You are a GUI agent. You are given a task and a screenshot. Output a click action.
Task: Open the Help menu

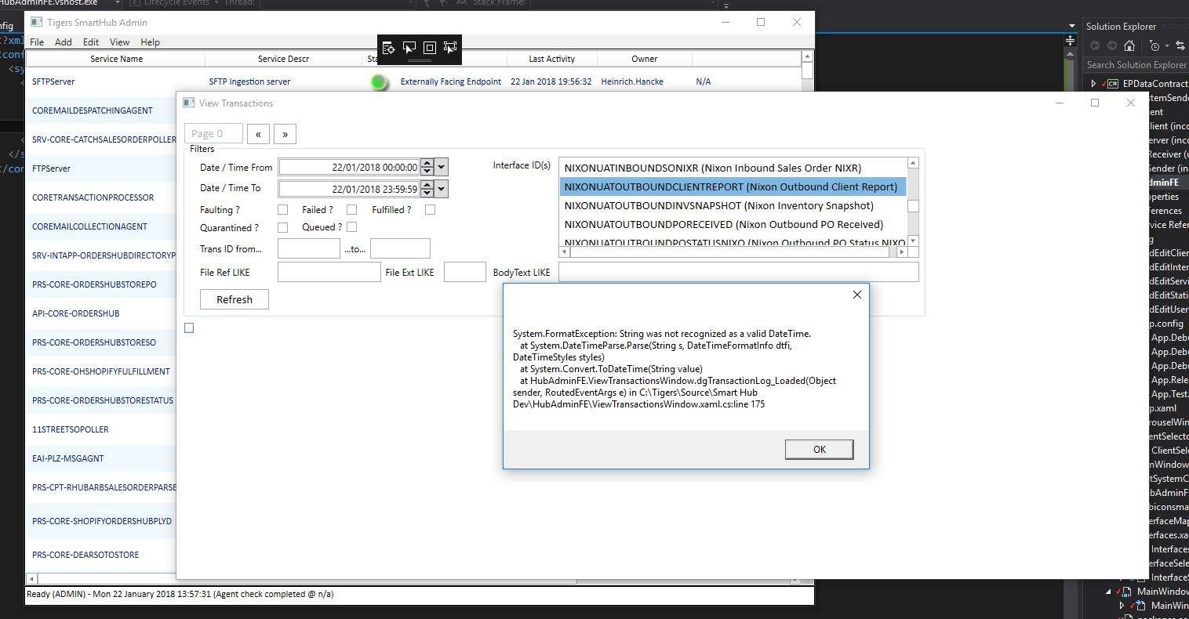coord(150,42)
